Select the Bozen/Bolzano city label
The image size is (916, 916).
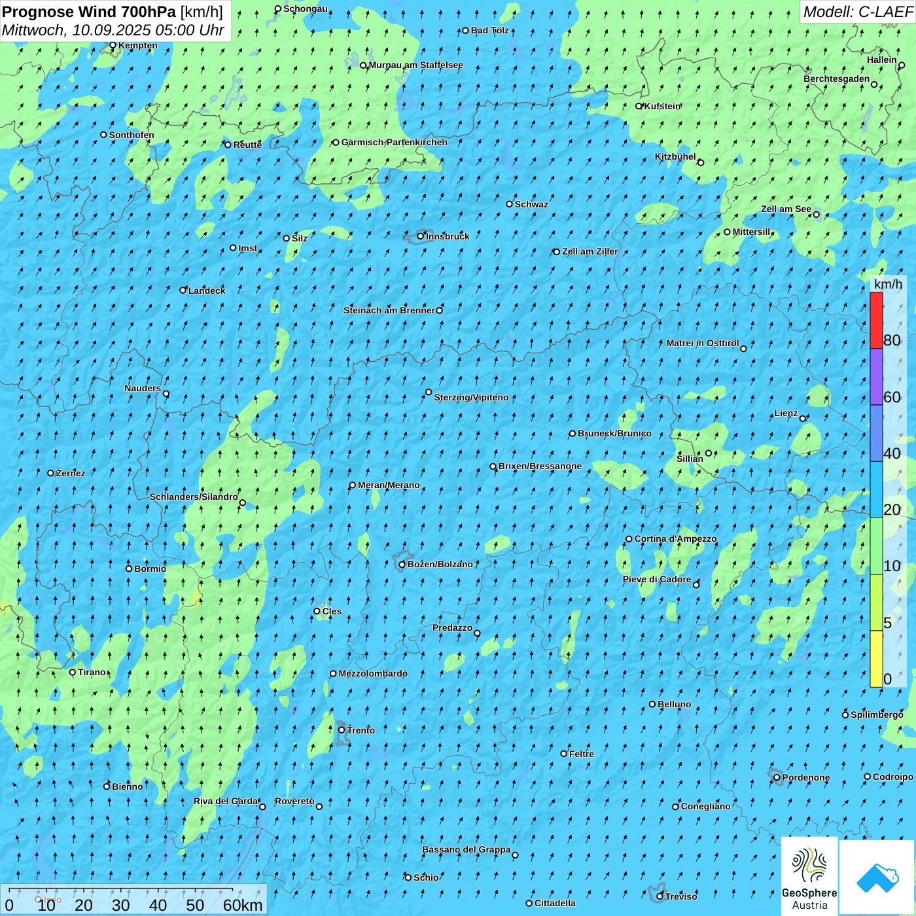pos(440,564)
